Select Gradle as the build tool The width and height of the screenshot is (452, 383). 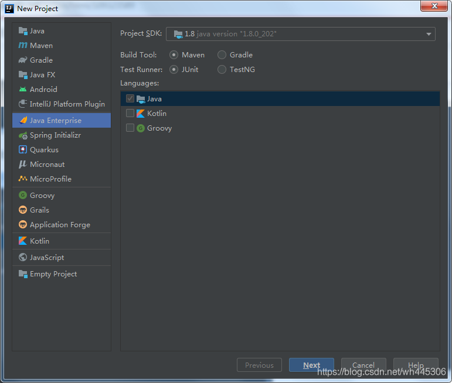tap(222, 54)
